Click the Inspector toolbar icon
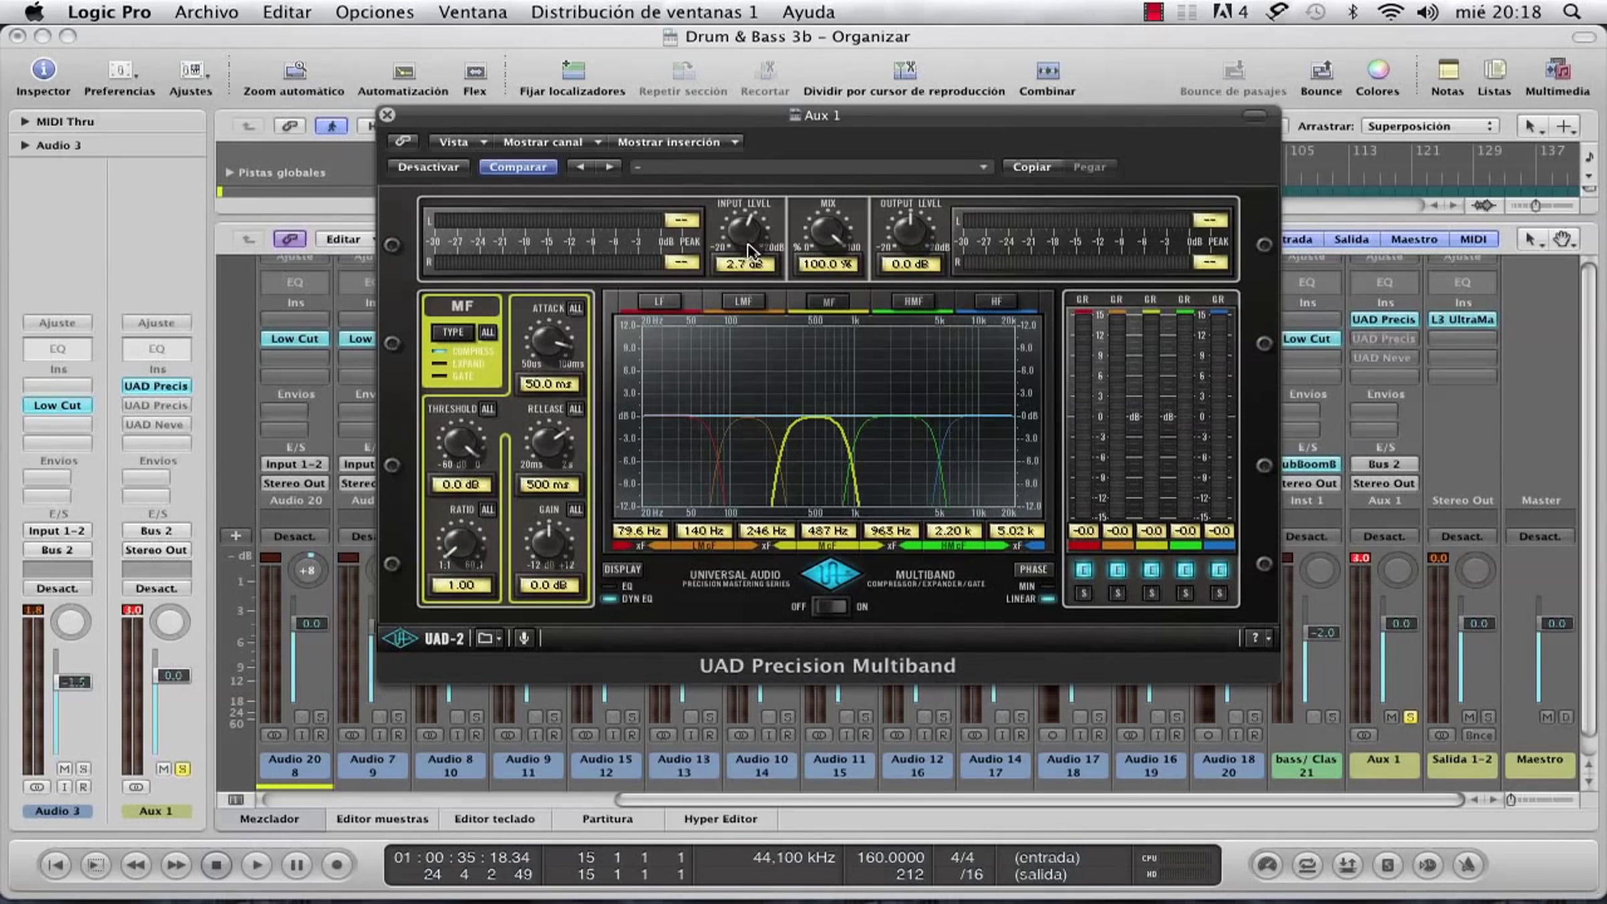This screenshot has height=904, width=1607. 44,70
